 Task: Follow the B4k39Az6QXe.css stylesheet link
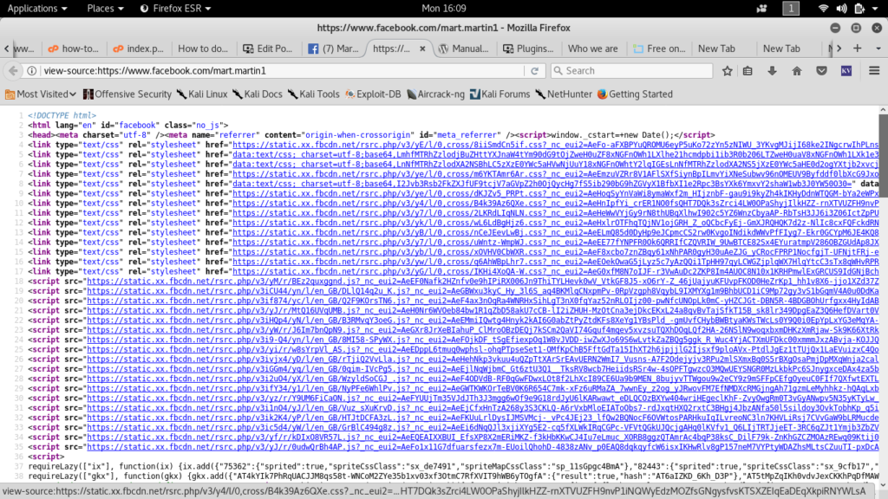pyautogui.click(x=556, y=203)
